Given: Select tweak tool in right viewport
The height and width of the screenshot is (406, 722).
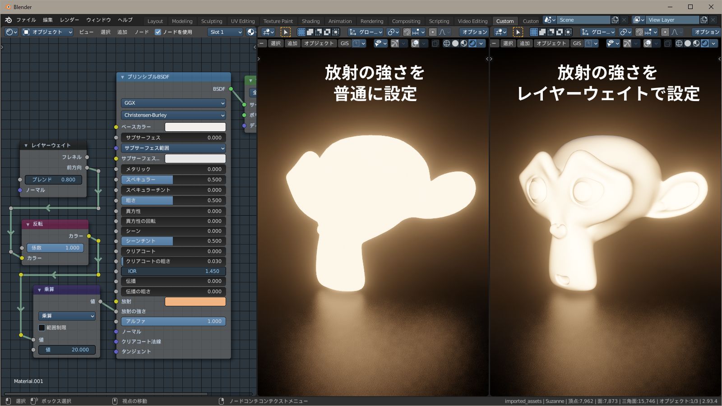Looking at the screenshot, I should point(518,32).
